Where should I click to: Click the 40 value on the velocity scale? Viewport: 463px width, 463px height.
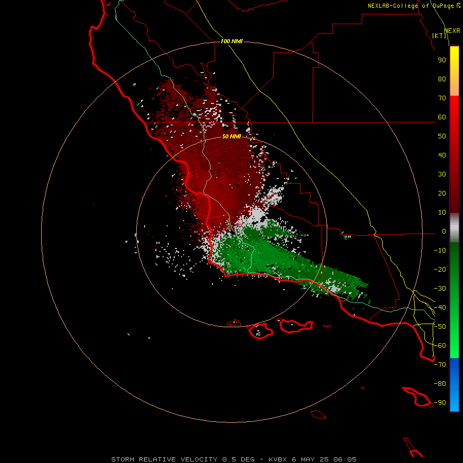pos(442,155)
